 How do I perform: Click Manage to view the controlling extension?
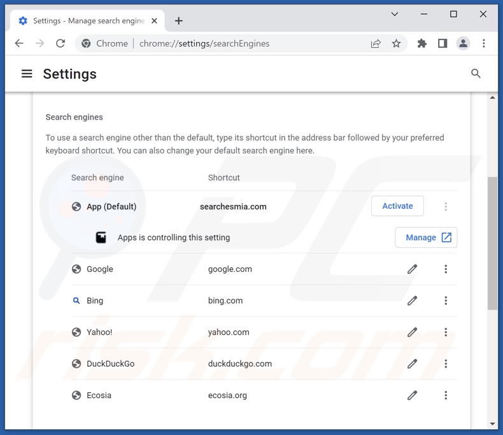[426, 238]
